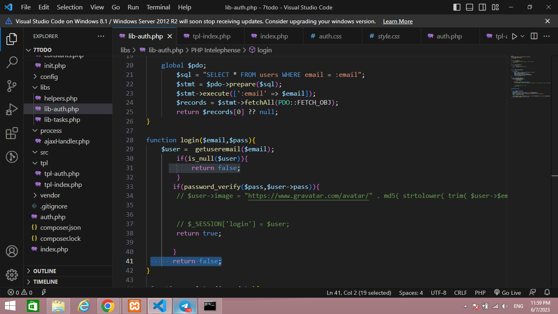Viewport: 558px width, 314px height.
Task: Split the editor to the right
Action: [534, 36]
